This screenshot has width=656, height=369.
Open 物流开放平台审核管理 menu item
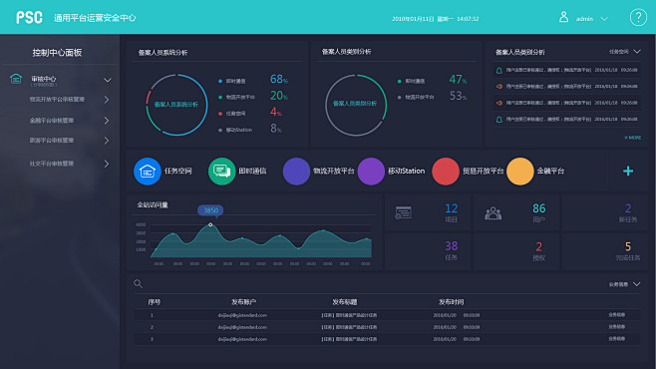[57, 100]
